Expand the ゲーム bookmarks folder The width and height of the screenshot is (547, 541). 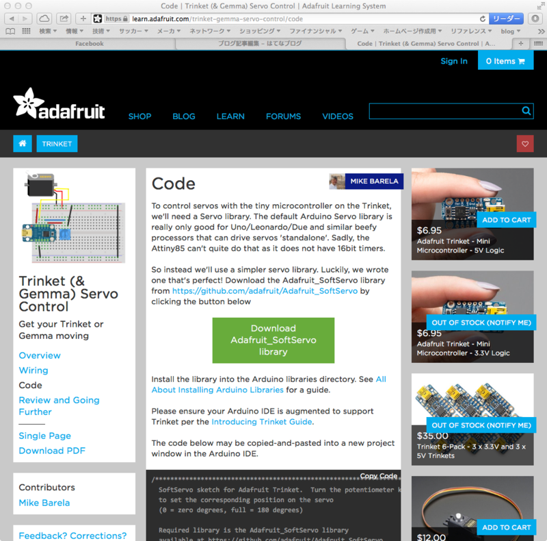click(x=362, y=31)
